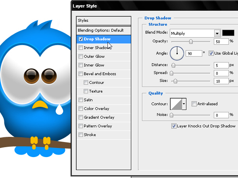This screenshot has height=178, width=238.
Task: Enable the Texture checkbox
Action: (86, 91)
